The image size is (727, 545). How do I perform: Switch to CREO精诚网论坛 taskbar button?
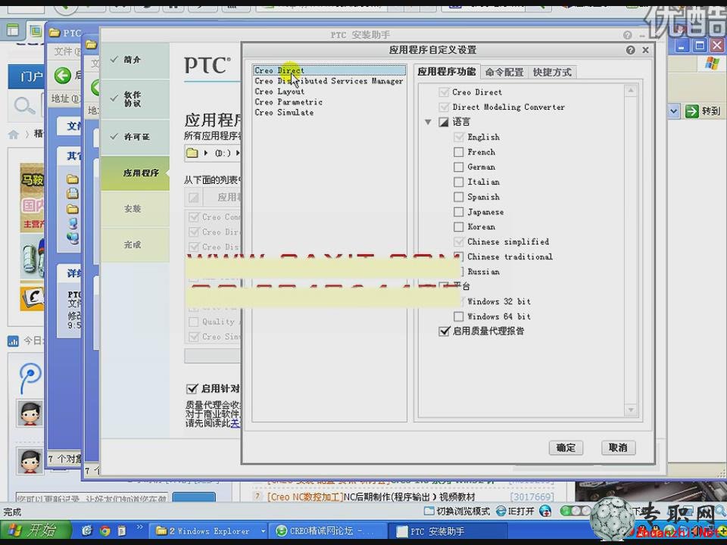[x=328, y=531]
